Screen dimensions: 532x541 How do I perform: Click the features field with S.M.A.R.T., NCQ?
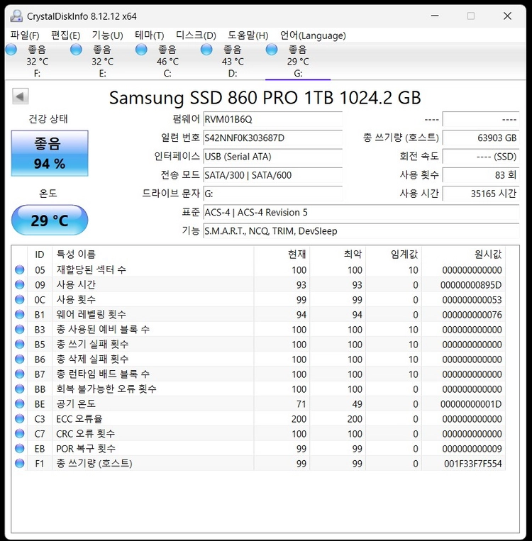pos(361,231)
